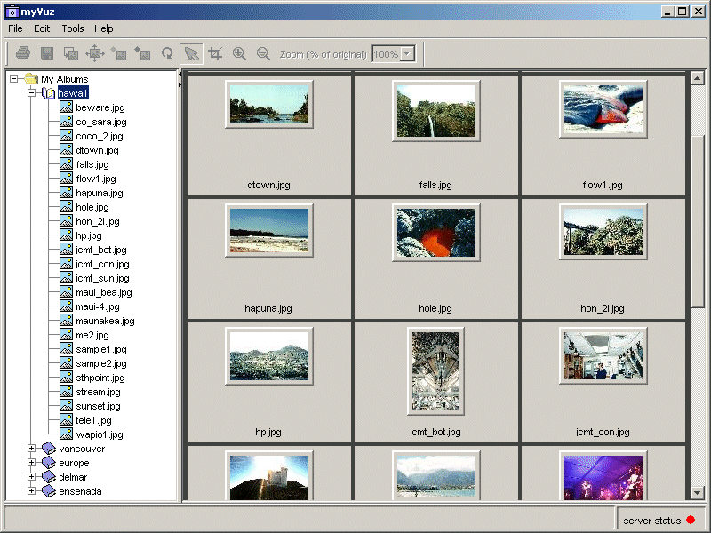This screenshot has width=711, height=533.
Task: Select sample2.jpg in the tree
Action: (101, 363)
